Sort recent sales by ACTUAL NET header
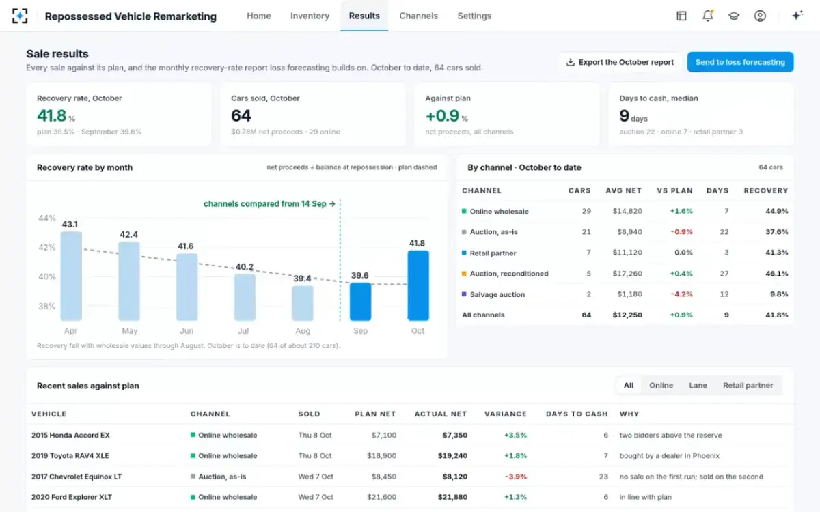The height and width of the screenshot is (512, 820). pyautogui.click(x=441, y=414)
